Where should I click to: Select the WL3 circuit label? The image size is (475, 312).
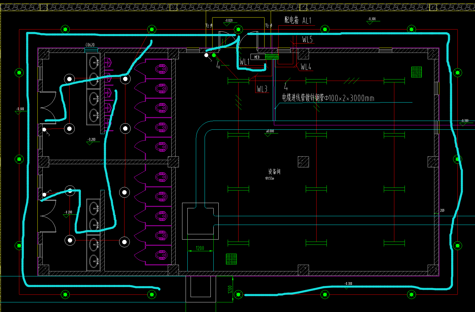262,89
